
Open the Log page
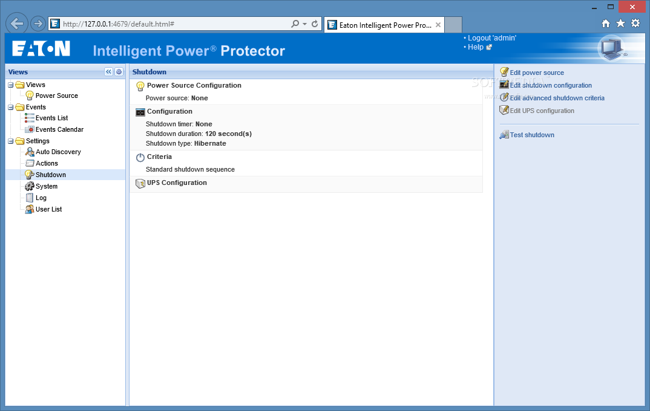[x=41, y=198]
